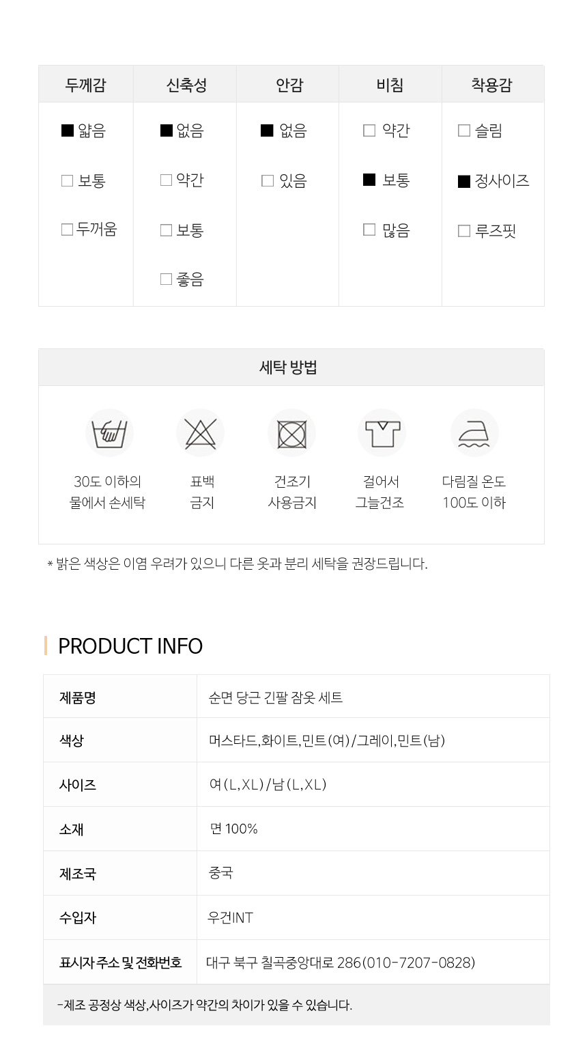This screenshot has width=587, height=1052.
Task: Click the hang dry shirt icon
Action: [382, 433]
